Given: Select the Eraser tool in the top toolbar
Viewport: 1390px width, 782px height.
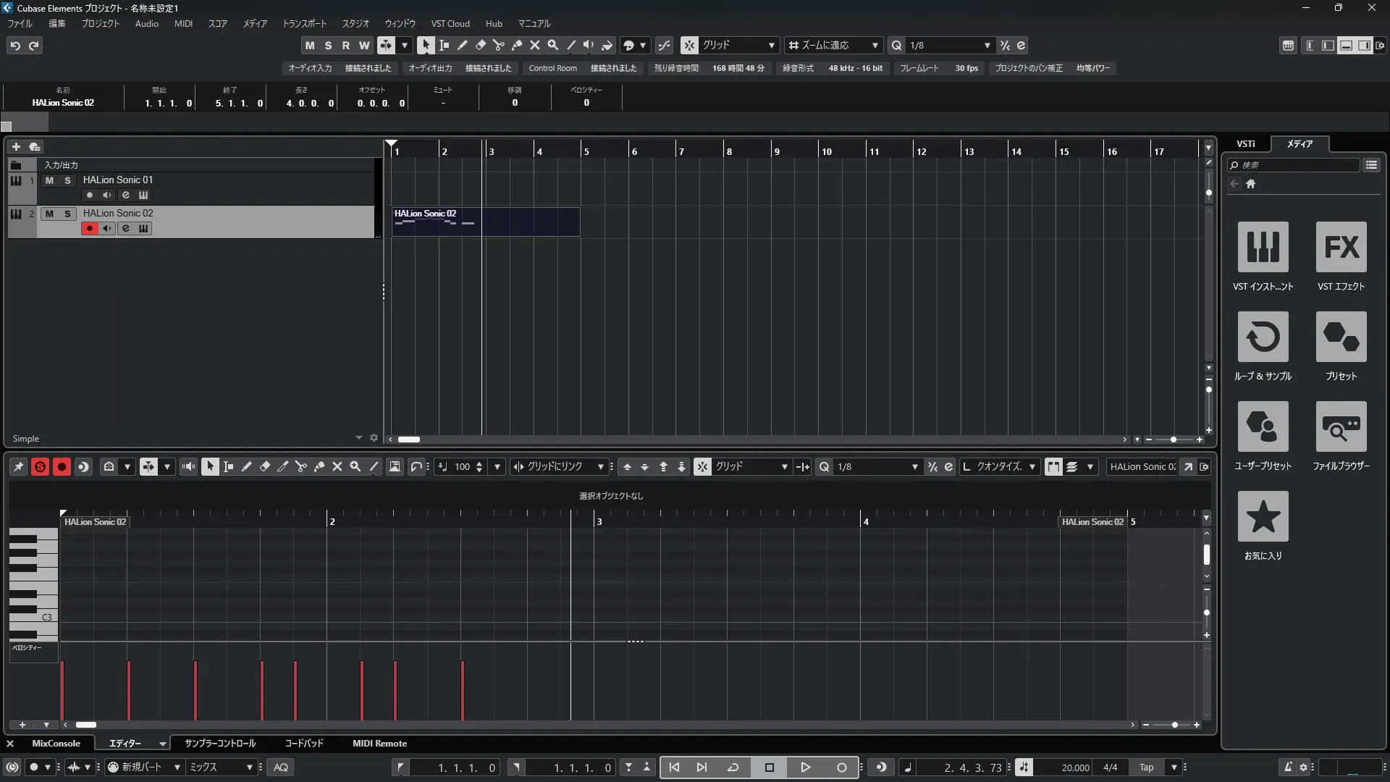Looking at the screenshot, I should (x=480, y=45).
